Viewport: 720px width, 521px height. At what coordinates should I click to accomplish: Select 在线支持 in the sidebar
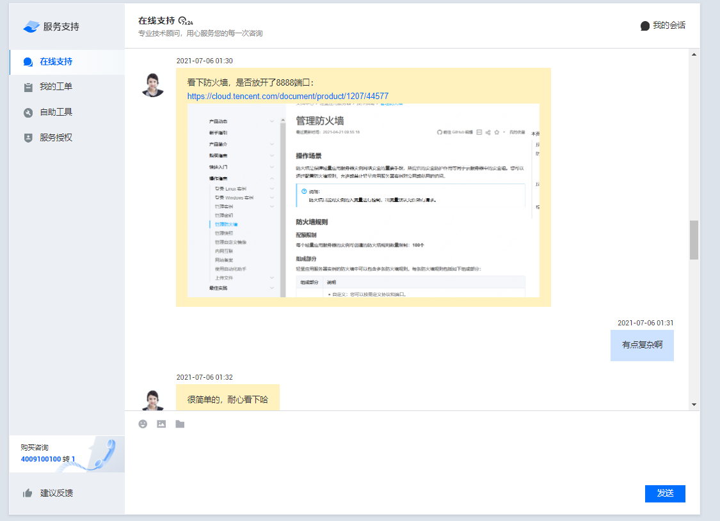[x=56, y=62]
